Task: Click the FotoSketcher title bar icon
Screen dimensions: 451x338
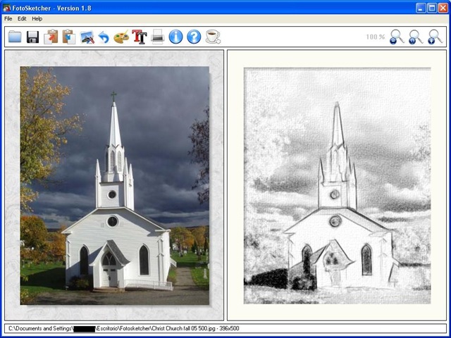Action: pyautogui.click(x=6, y=8)
